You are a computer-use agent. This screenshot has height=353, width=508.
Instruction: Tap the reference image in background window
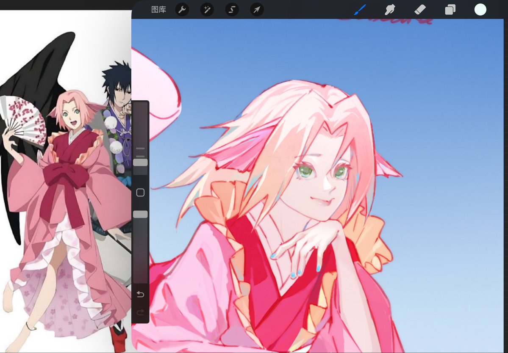(65, 181)
